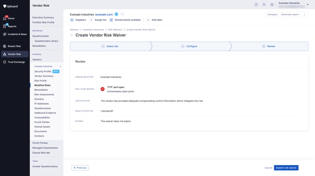315x176 pixels.
Task: Click the Vendors breadcrumb
Action: coord(74,30)
